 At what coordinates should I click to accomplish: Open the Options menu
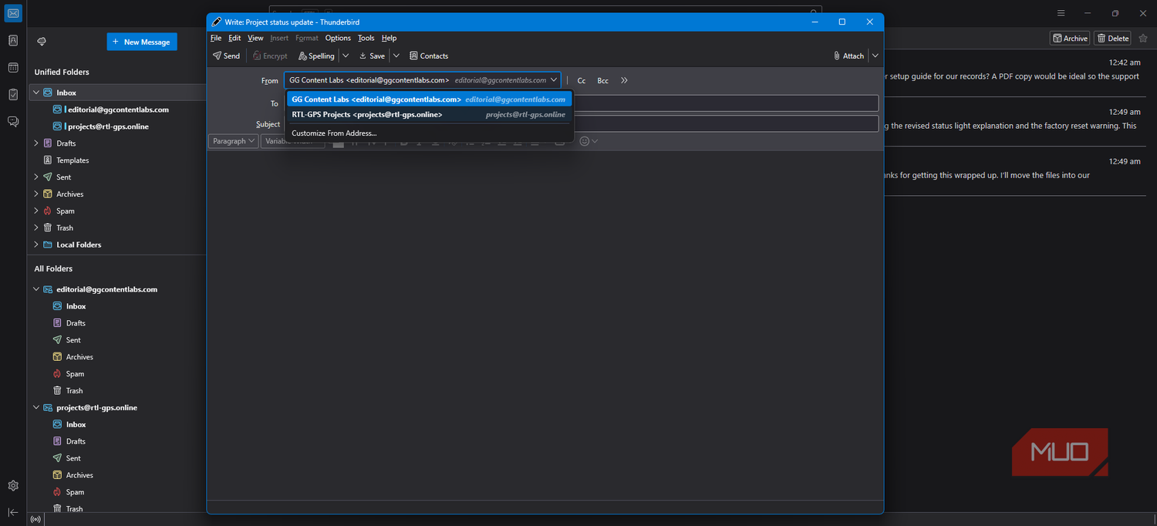pyautogui.click(x=338, y=38)
